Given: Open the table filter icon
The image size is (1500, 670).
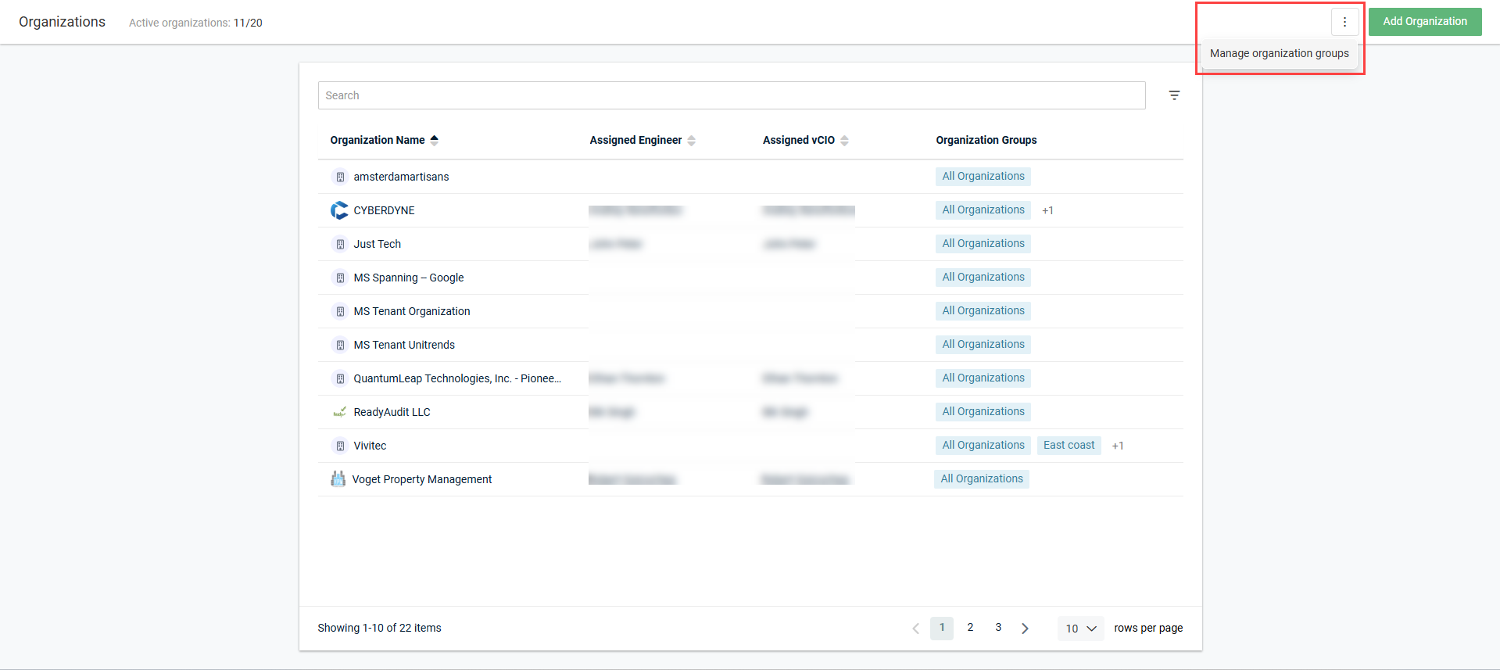Looking at the screenshot, I should [1174, 95].
